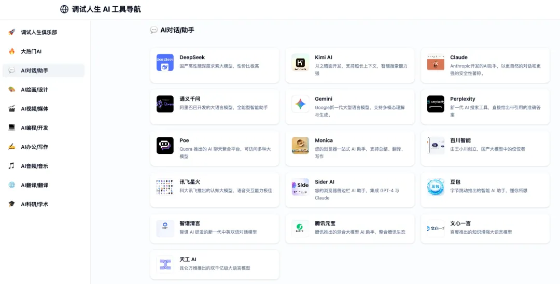Click the 天工 AI logo thumbnail
Image resolution: width=560 pixels, height=284 pixels.
(x=165, y=264)
